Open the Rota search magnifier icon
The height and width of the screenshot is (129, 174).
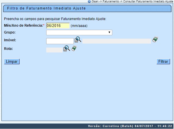67,48
